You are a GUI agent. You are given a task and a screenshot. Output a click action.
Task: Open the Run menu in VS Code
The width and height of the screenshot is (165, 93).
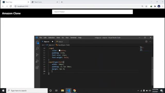(67, 38)
